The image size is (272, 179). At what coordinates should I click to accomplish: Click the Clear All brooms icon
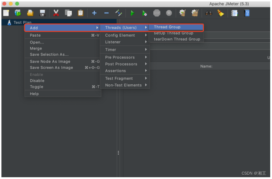tap(195, 13)
